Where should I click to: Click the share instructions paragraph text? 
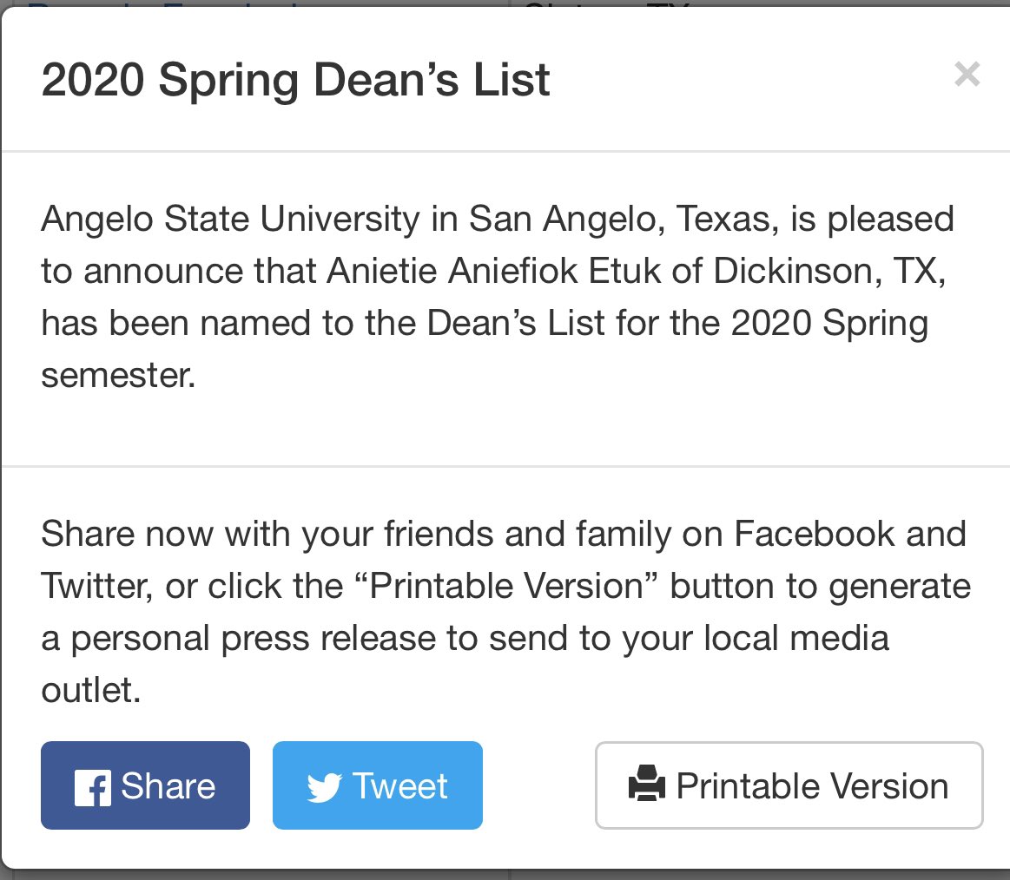504,611
